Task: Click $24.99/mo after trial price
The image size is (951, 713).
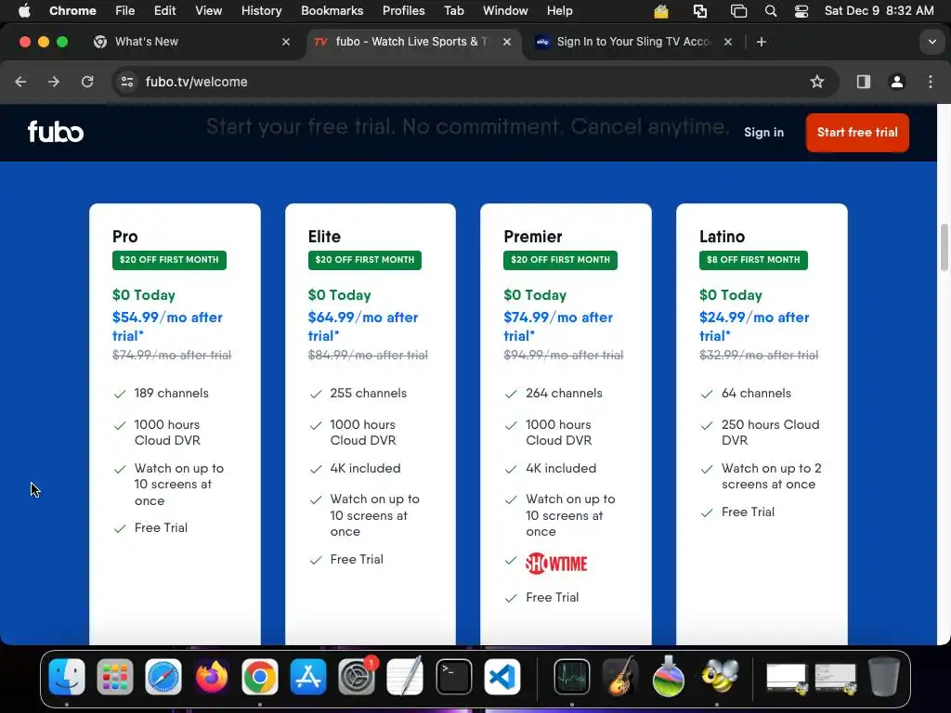Action: pos(754,326)
